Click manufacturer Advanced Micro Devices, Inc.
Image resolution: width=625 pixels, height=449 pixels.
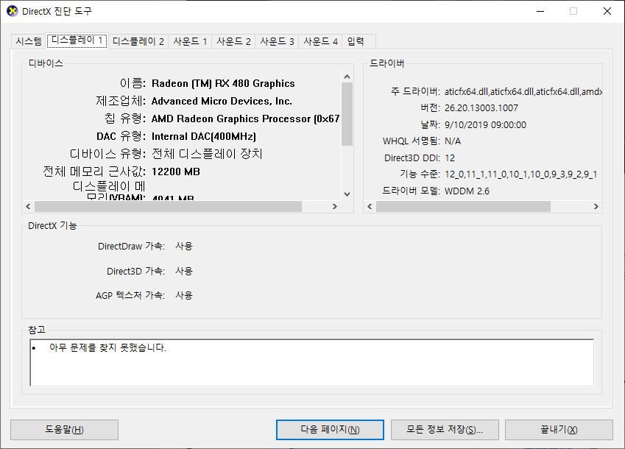[x=222, y=101]
